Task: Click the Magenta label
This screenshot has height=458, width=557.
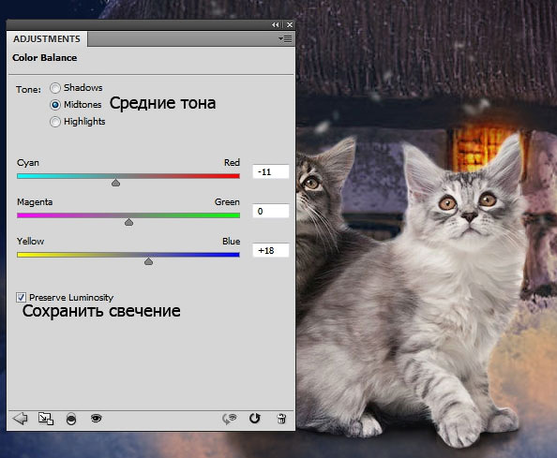Action: click(x=35, y=202)
